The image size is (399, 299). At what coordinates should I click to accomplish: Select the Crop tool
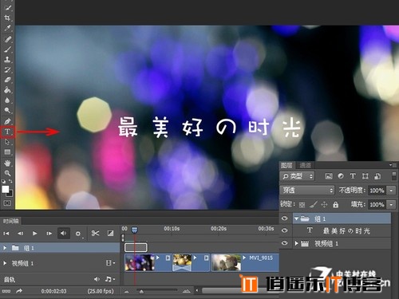click(x=7, y=18)
